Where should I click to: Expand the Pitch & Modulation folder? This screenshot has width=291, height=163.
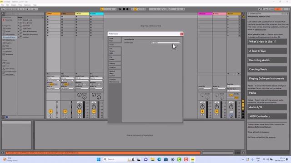point(19,31)
